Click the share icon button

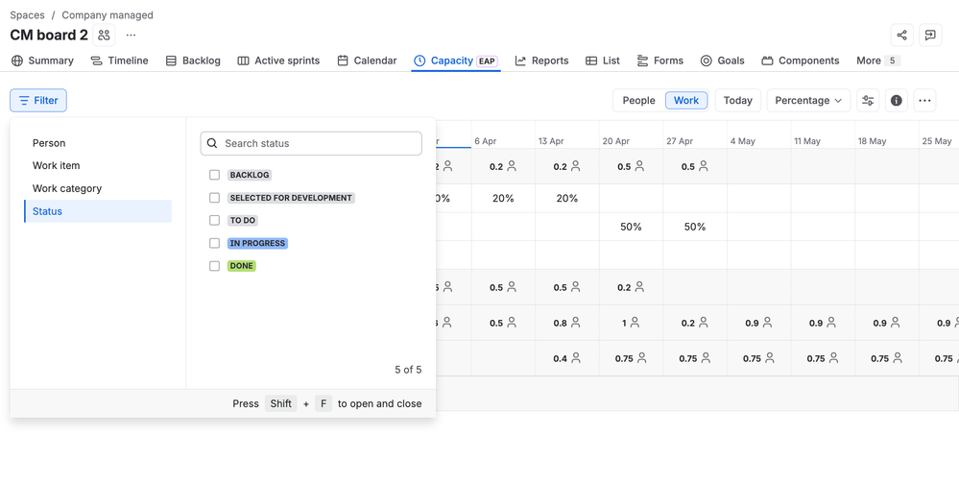tap(901, 35)
